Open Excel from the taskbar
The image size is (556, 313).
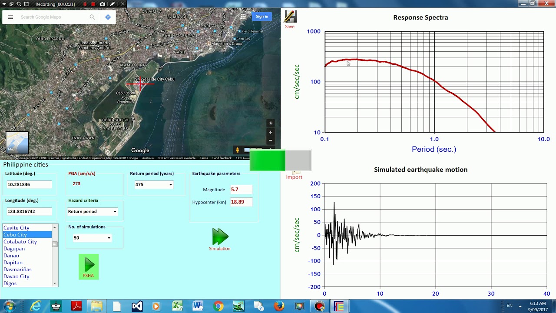(x=177, y=306)
